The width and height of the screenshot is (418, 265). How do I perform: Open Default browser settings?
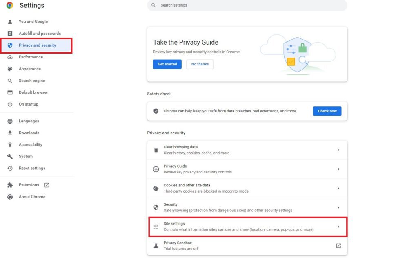33,92
